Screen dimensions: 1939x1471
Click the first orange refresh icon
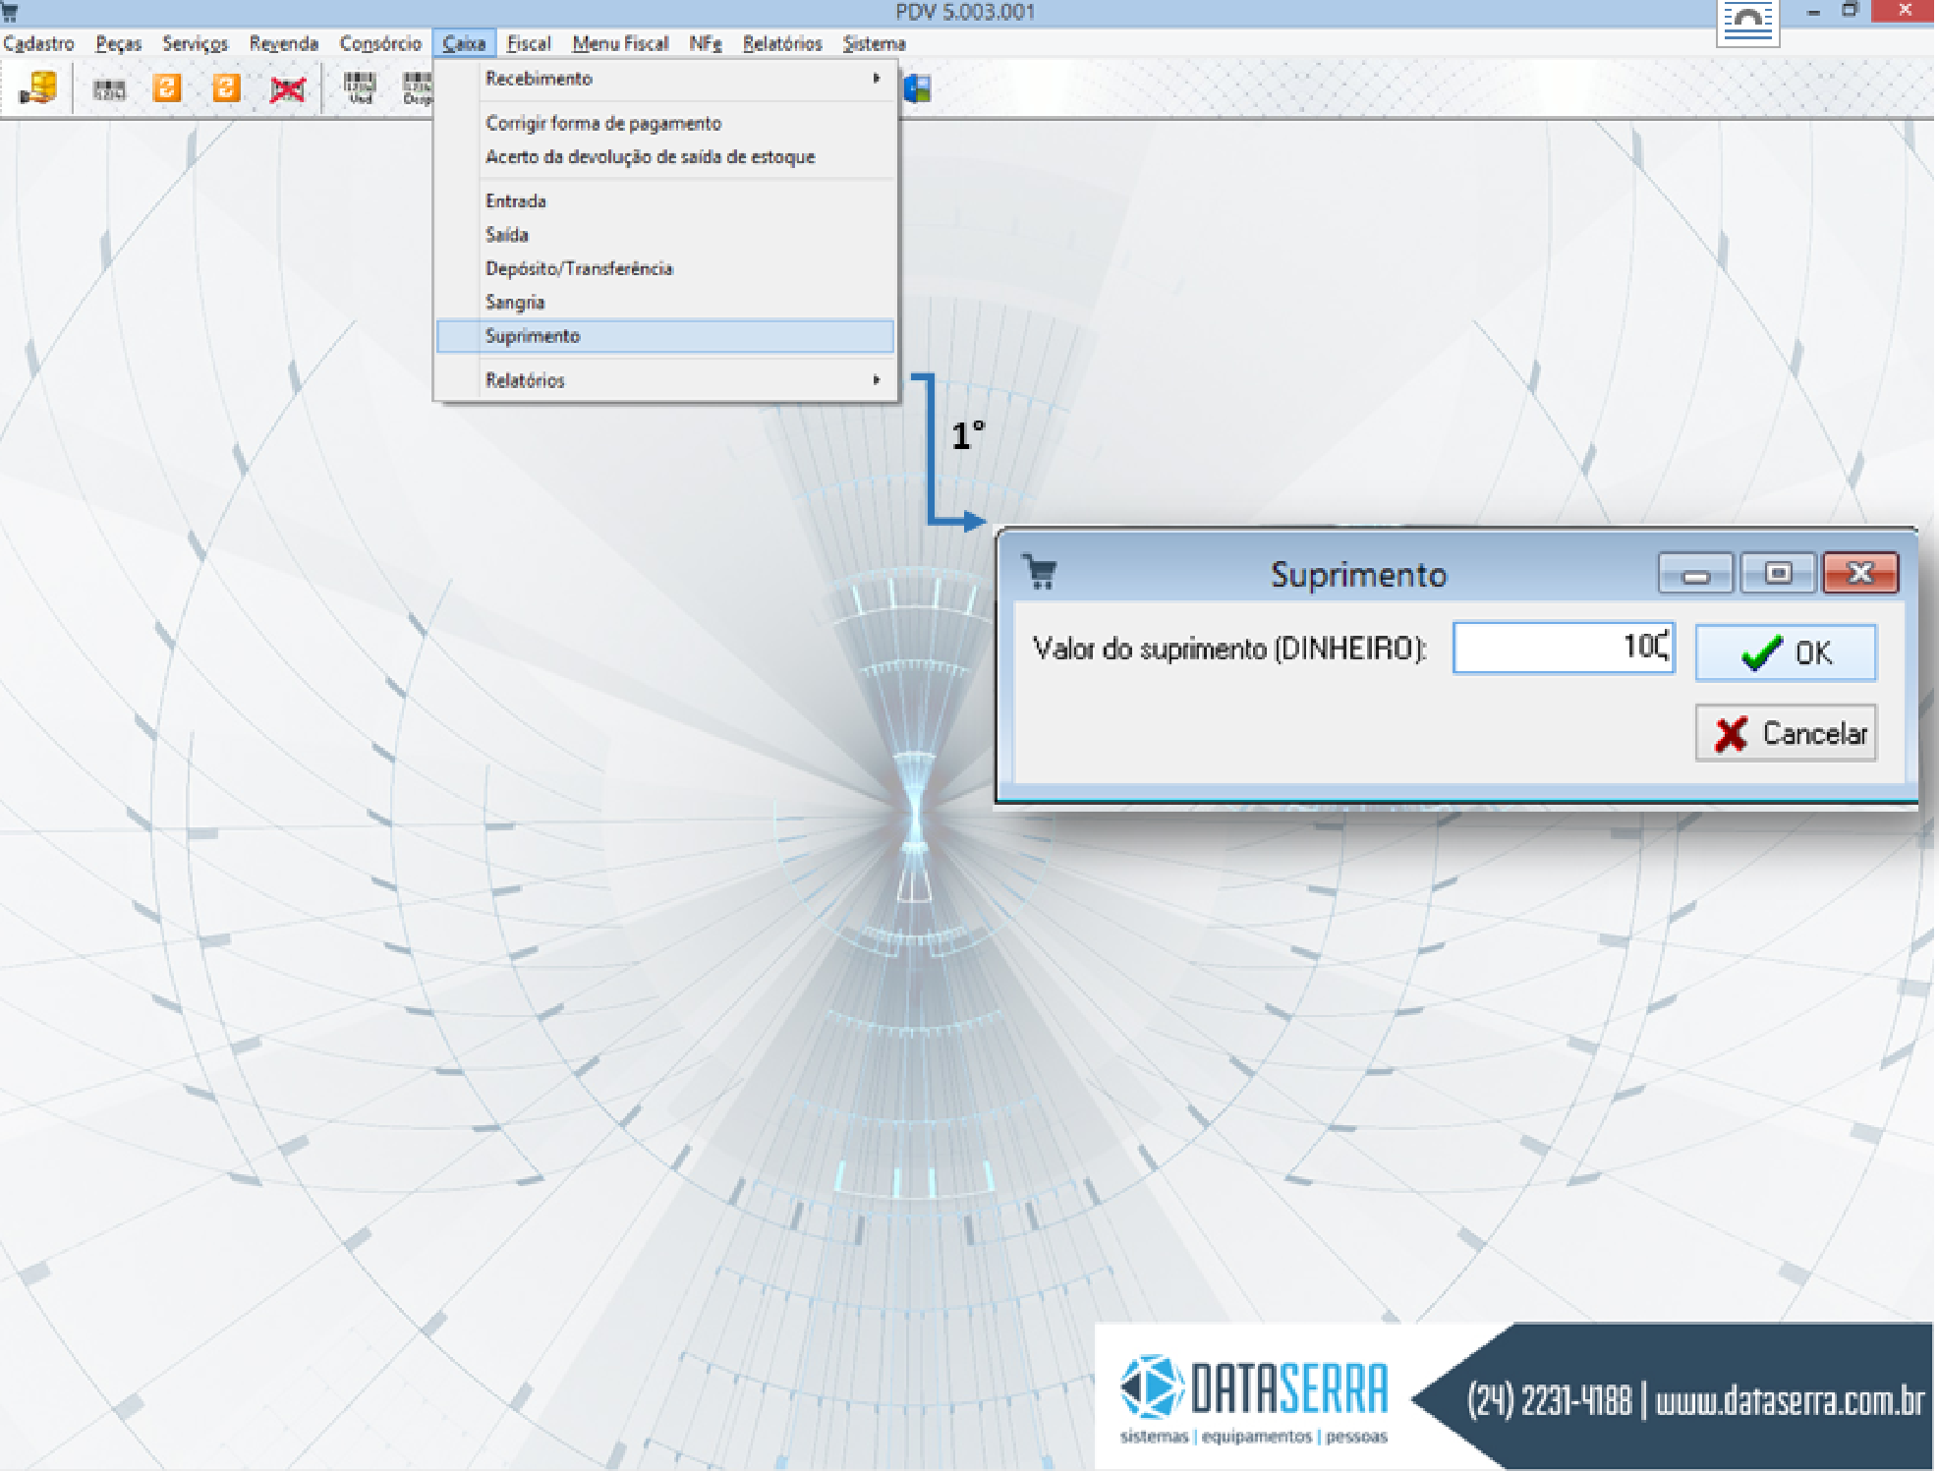(x=167, y=88)
